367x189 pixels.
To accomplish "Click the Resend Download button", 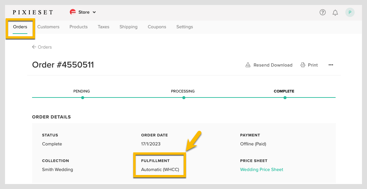I will coord(269,65).
